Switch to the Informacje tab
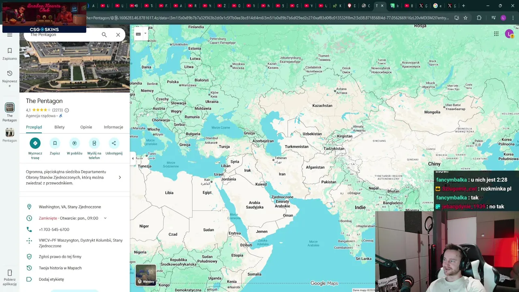 (114, 127)
